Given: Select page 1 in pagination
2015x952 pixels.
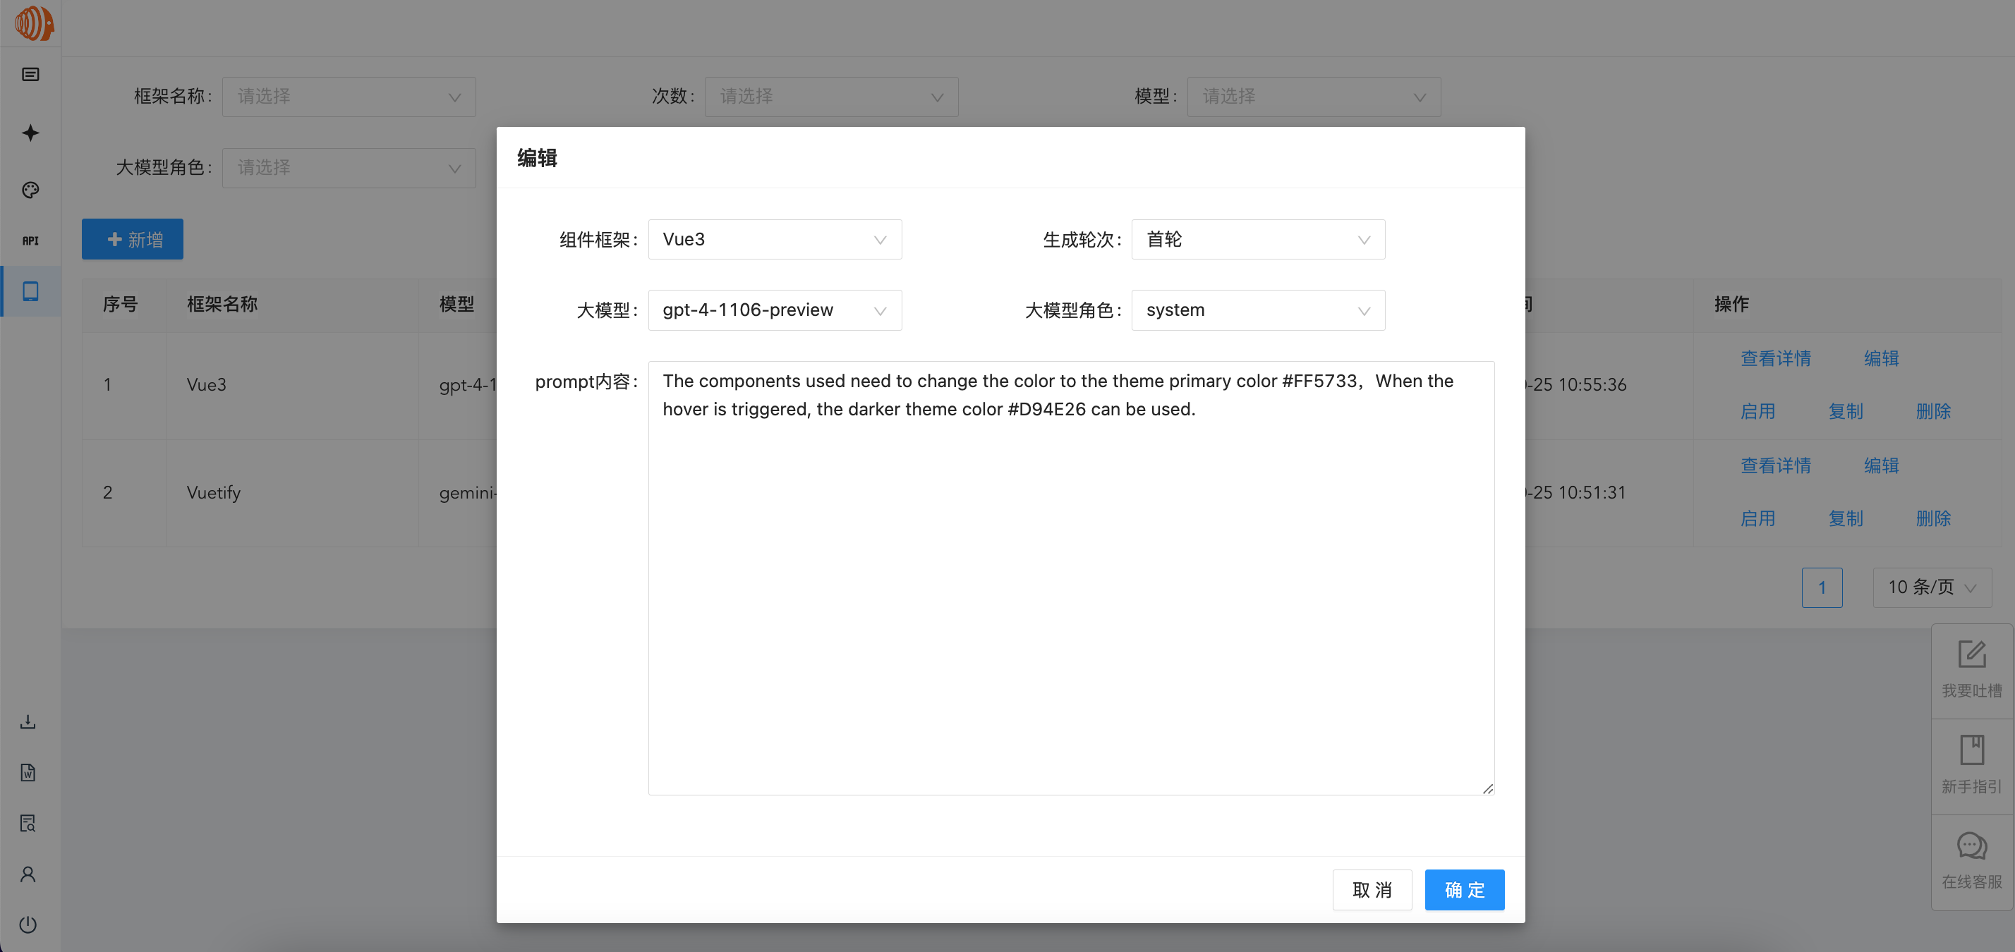Looking at the screenshot, I should click(x=1822, y=587).
